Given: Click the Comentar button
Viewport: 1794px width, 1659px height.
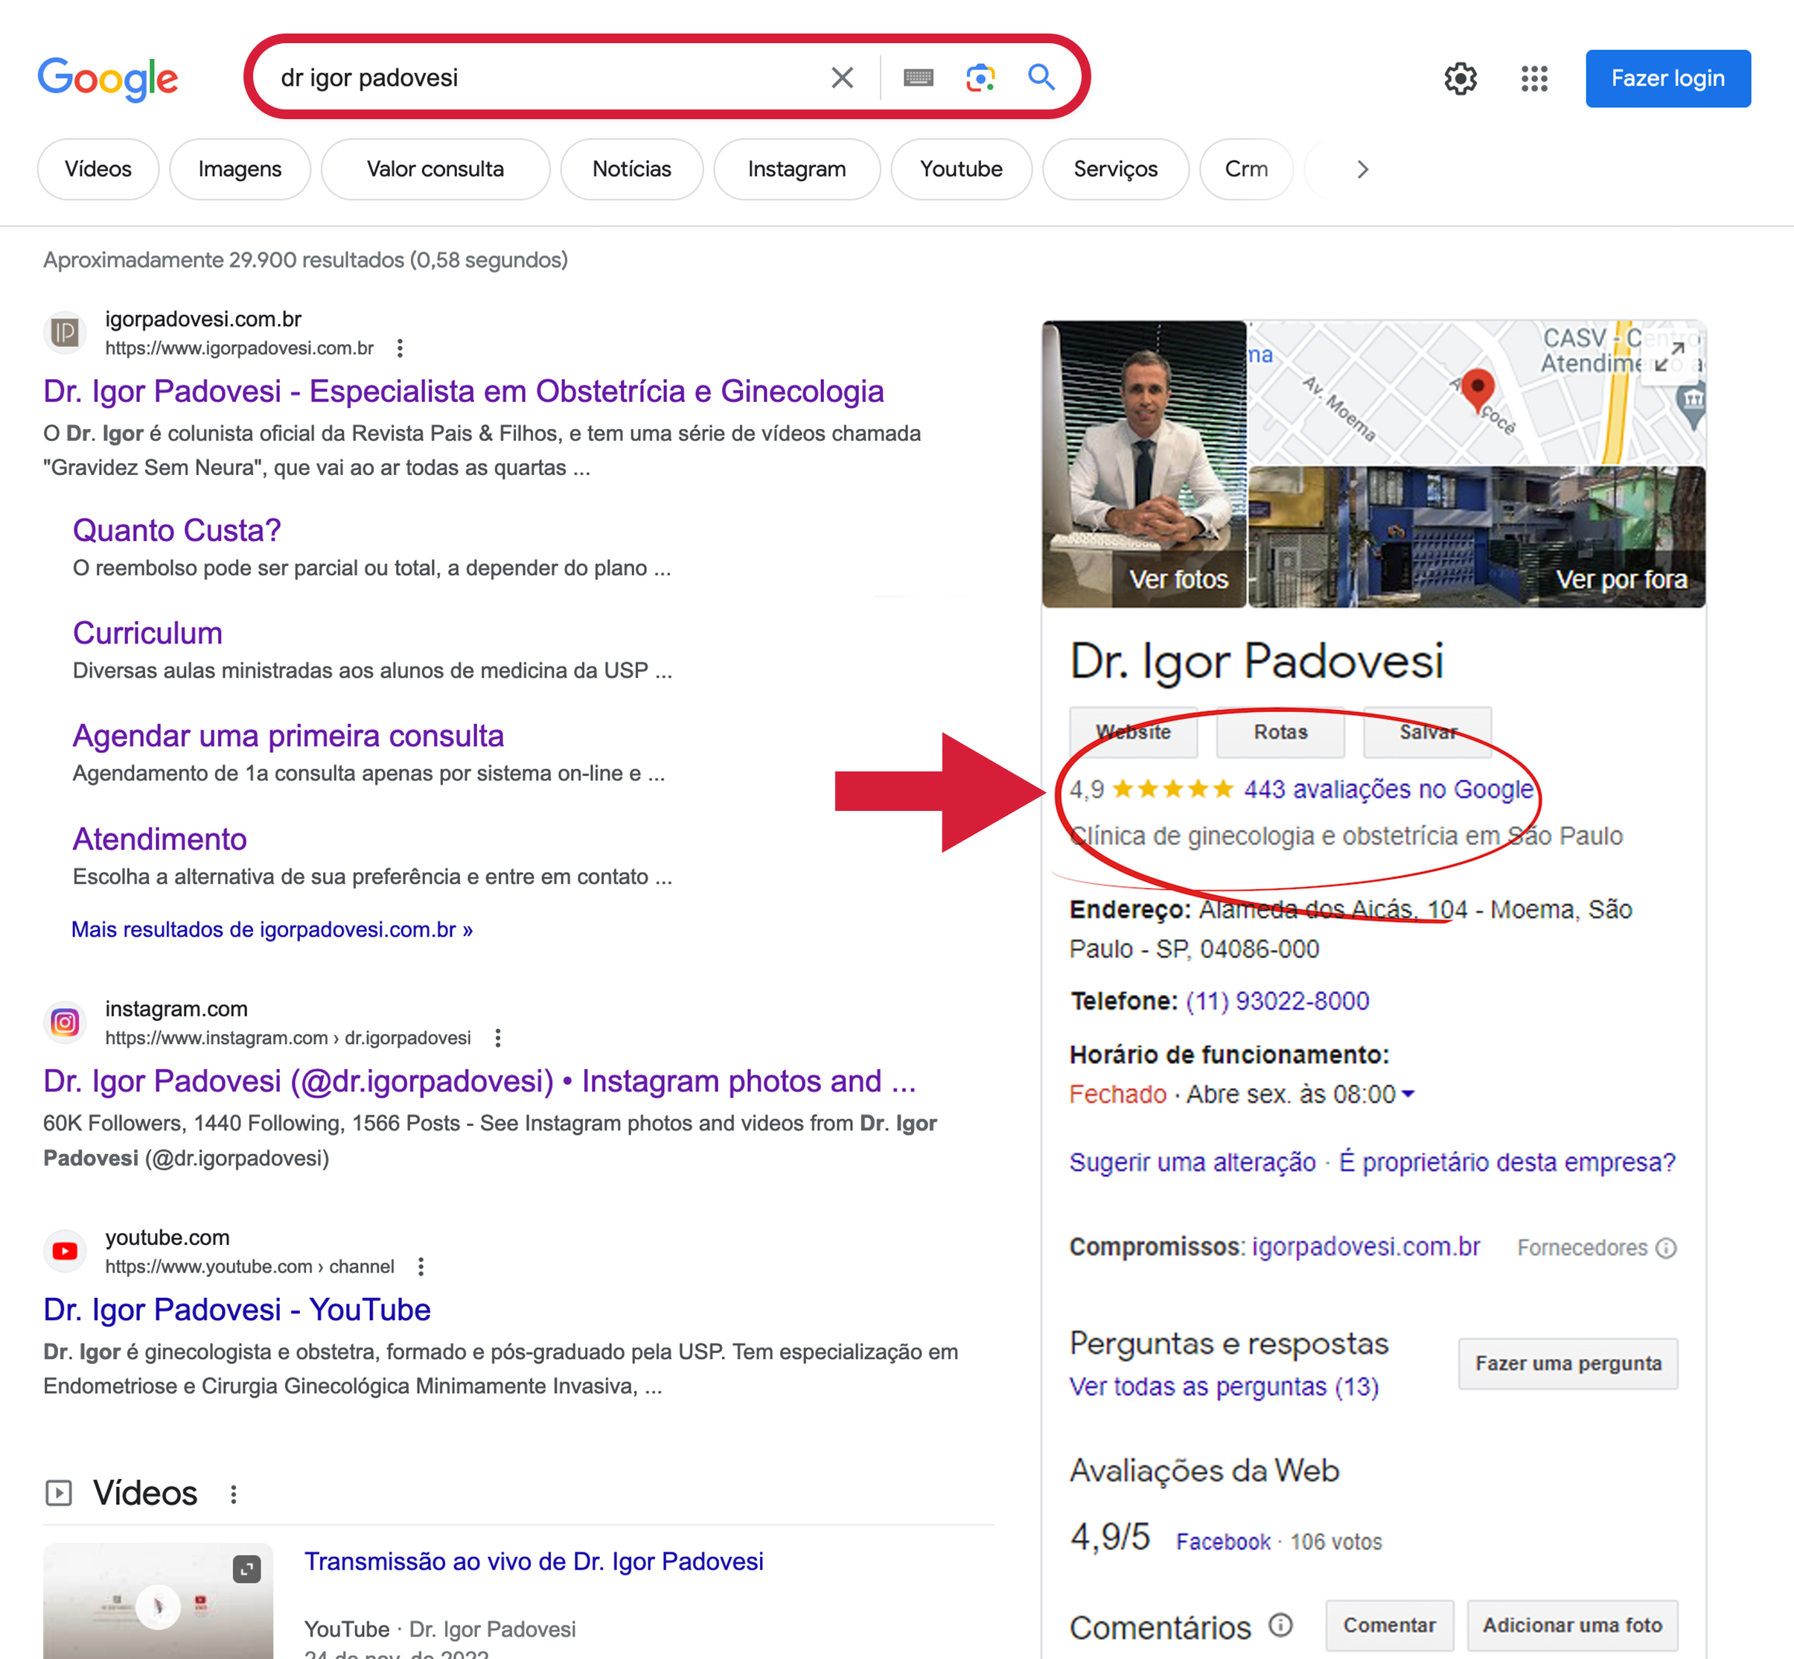Looking at the screenshot, I should (1389, 1625).
